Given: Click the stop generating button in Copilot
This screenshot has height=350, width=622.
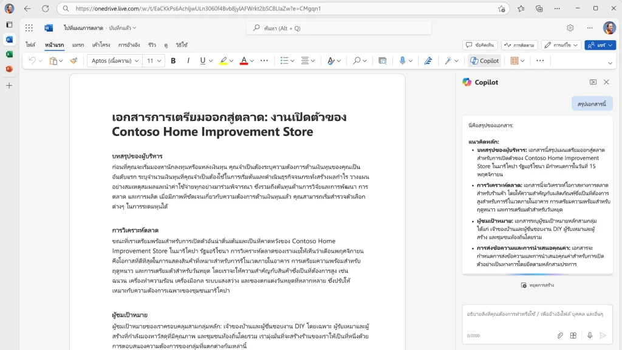Looking at the screenshot, I should coord(538,286).
